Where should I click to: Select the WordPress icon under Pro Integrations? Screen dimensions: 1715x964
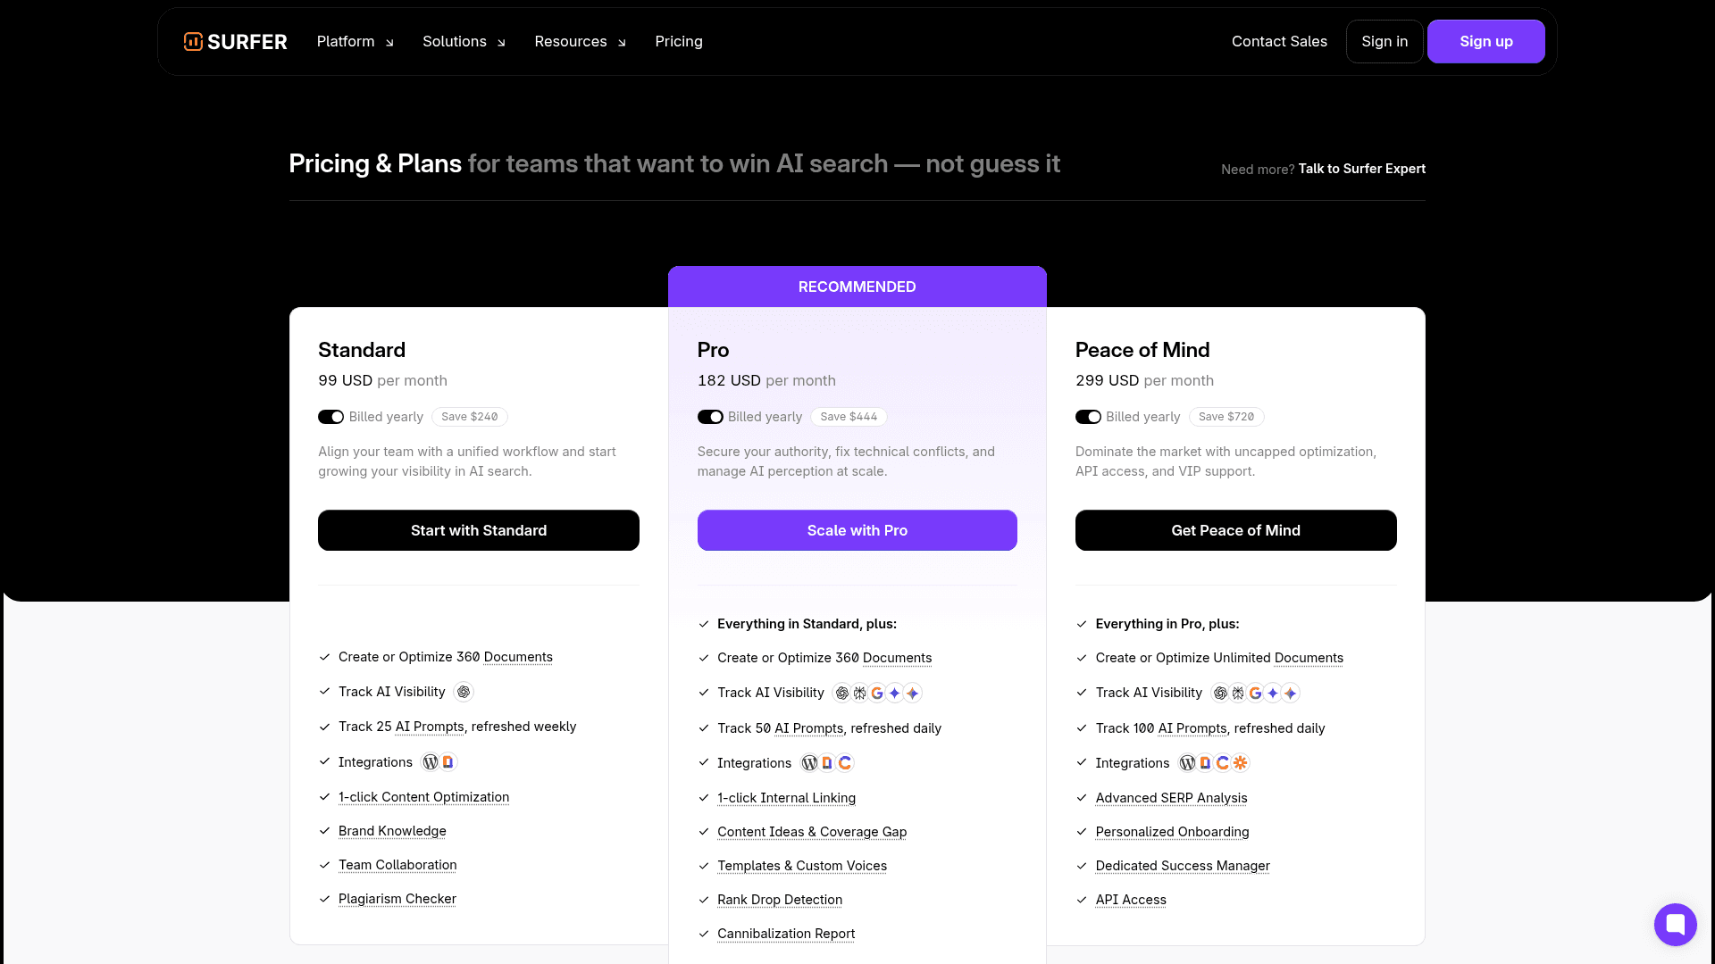[809, 763]
